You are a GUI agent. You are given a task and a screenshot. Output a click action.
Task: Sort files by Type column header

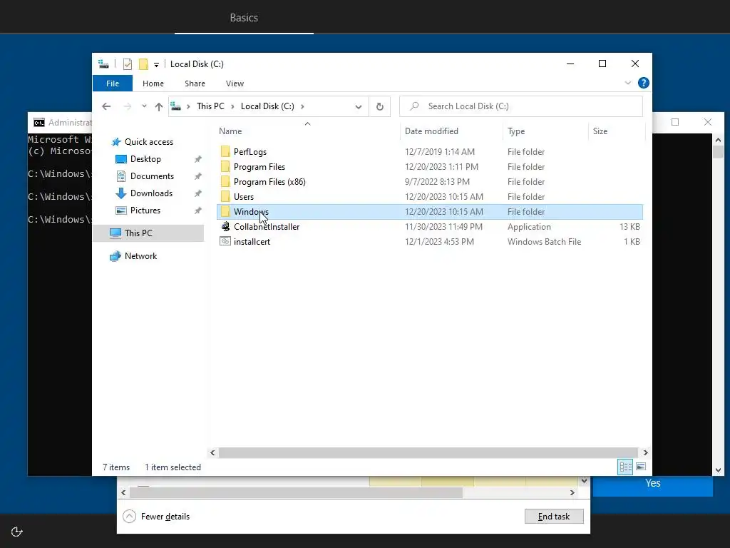pos(545,131)
